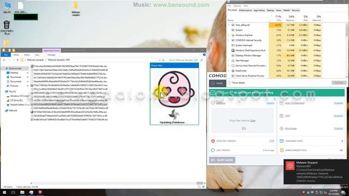
Task: Open Downloads in the navigation pane
Action: click(16, 77)
